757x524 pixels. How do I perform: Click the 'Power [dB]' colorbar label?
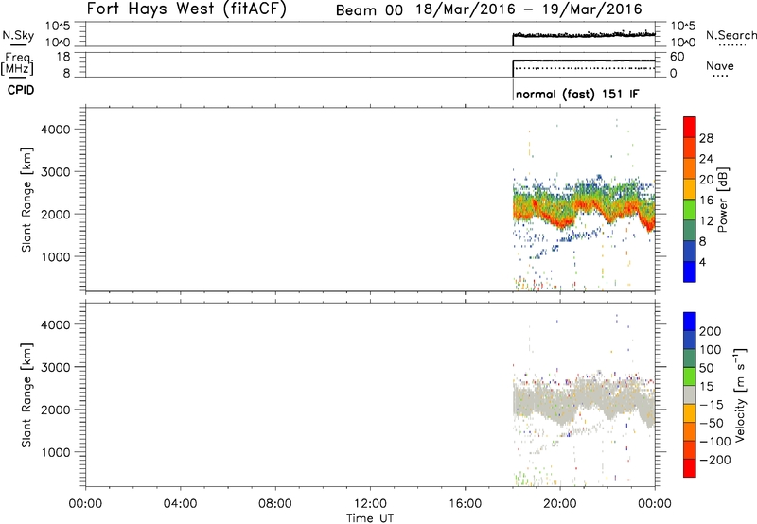[x=723, y=200]
